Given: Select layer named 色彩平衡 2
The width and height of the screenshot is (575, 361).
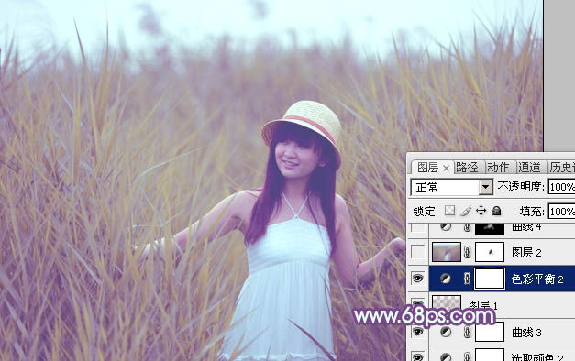Looking at the screenshot, I should [x=537, y=279].
